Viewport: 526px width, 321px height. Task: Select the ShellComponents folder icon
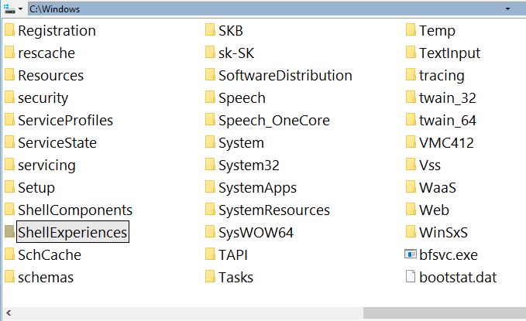(x=9, y=210)
